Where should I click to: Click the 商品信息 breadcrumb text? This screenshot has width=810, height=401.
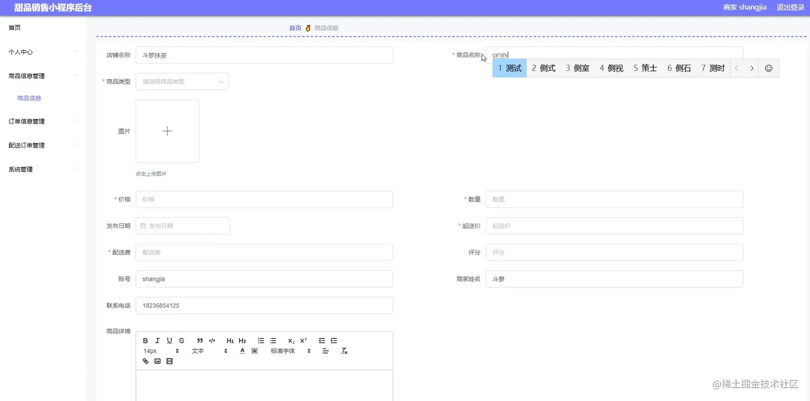click(x=326, y=28)
